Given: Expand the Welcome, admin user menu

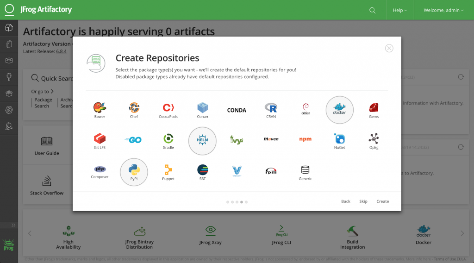Looking at the screenshot, I should (x=443, y=10).
